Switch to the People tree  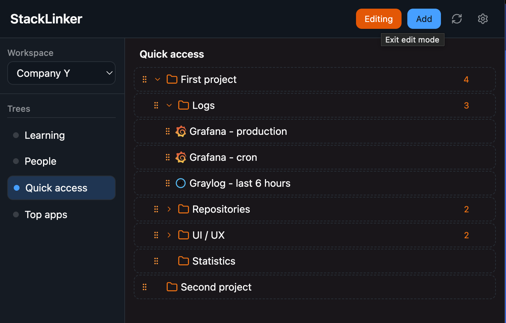pos(40,161)
